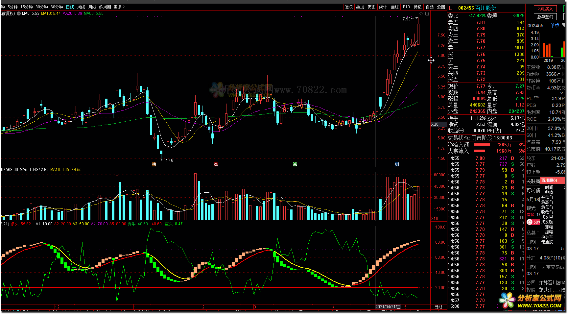Click the 返回 back button

441,7
